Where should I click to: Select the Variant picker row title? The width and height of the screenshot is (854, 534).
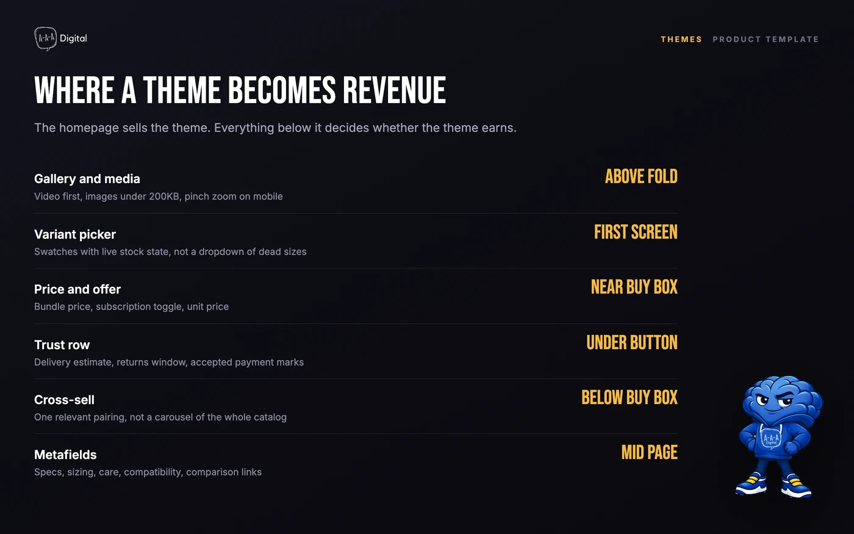[75, 234]
